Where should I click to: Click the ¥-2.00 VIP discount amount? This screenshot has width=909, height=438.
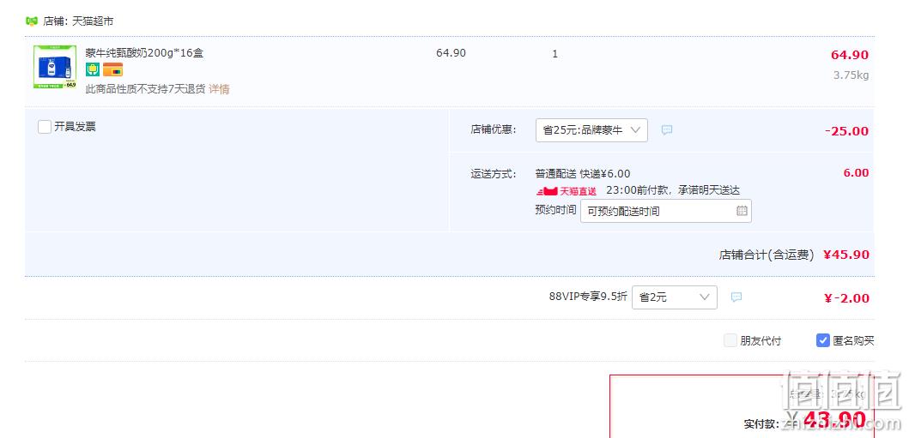click(x=845, y=298)
